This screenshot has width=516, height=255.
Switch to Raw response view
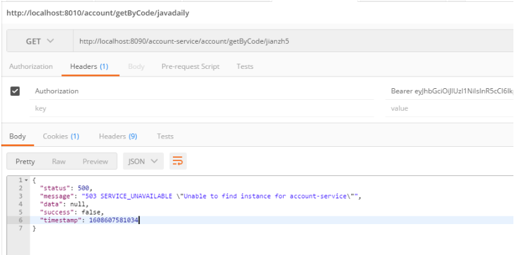[59, 162]
